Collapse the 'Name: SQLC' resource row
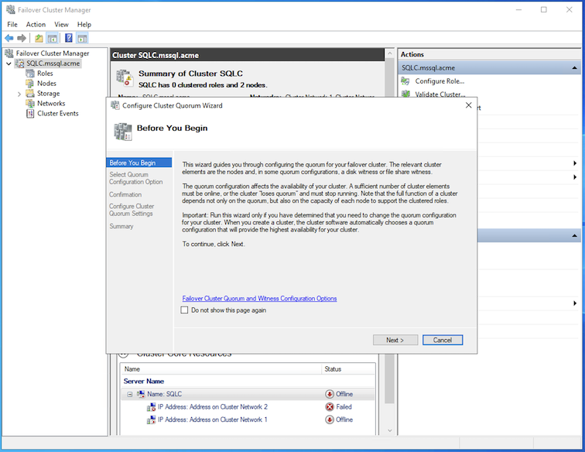The image size is (585, 452). [129, 394]
